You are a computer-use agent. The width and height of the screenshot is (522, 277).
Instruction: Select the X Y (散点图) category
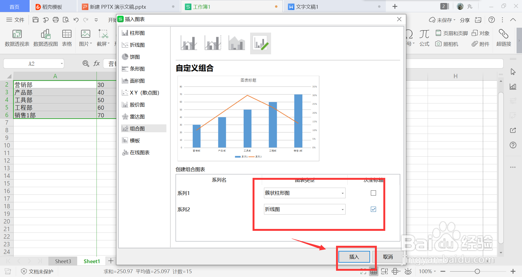click(144, 93)
